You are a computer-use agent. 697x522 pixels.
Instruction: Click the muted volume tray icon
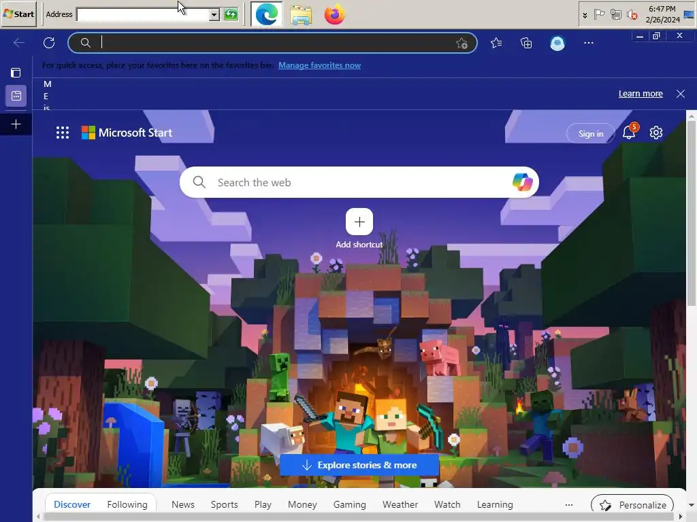632,15
